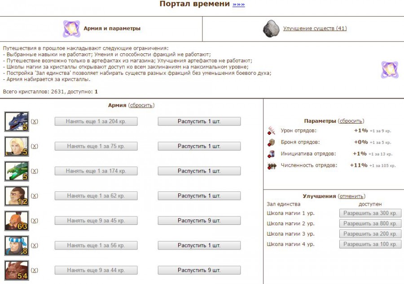
Task: Remove the 63-unit dwarf stack with its (X)
Action: [x=35, y=220]
